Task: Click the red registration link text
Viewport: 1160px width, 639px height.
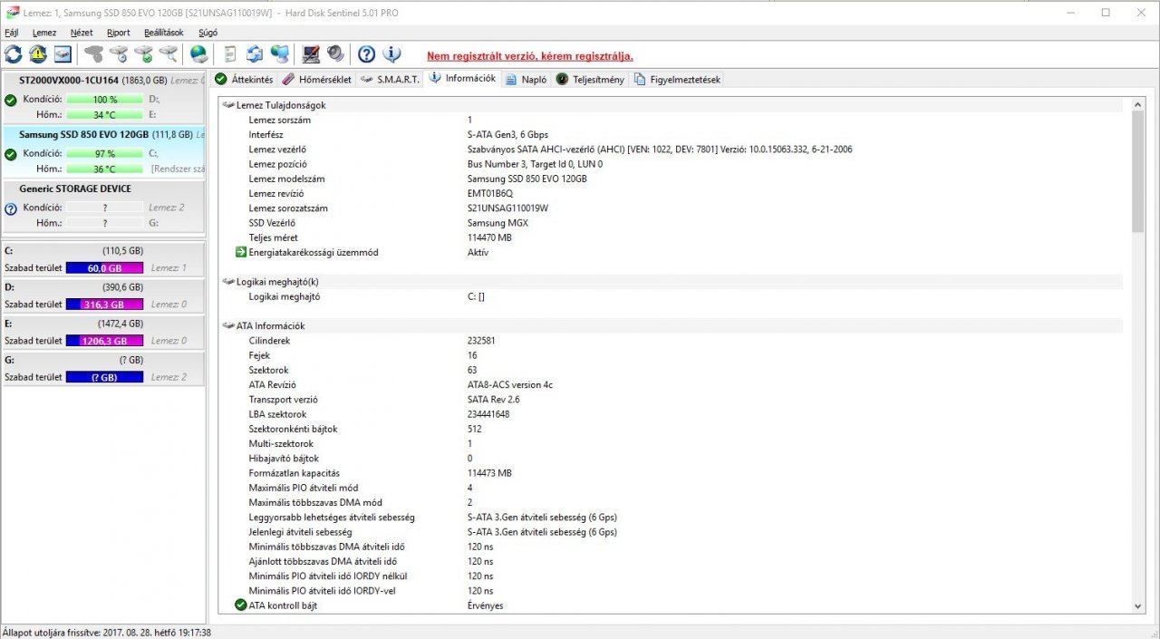Action: pos(530,56)
